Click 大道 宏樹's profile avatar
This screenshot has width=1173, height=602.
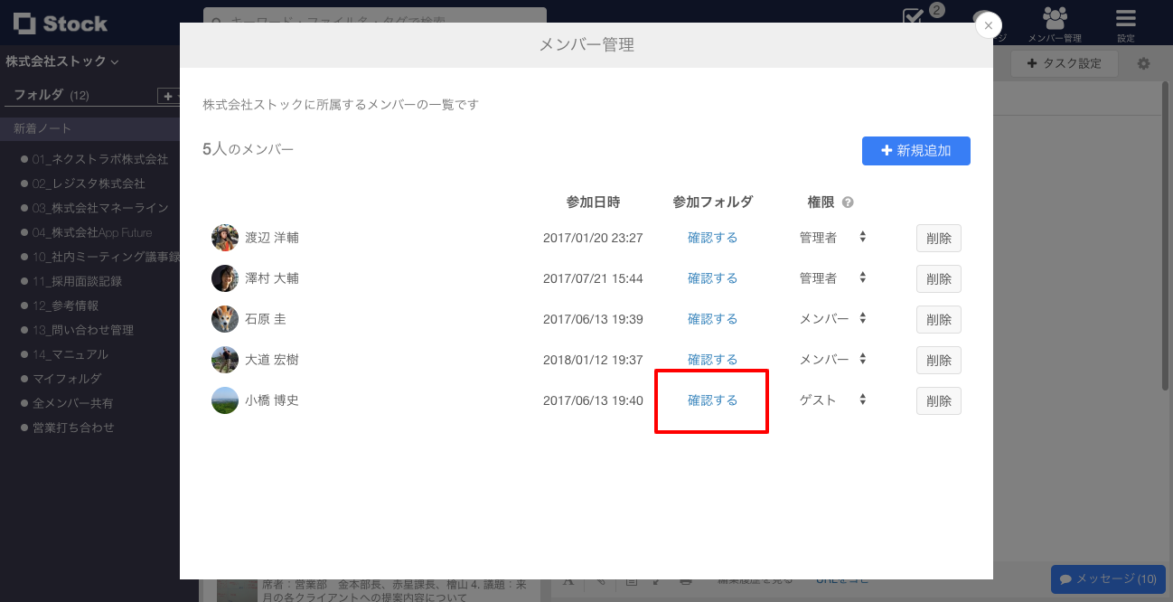click(225, 359)
